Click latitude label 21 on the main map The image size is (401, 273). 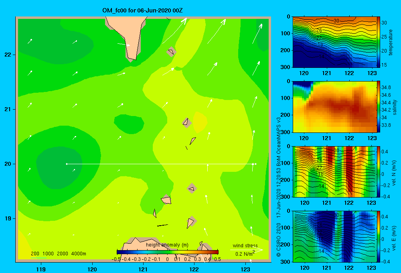[x=8, y=109]
